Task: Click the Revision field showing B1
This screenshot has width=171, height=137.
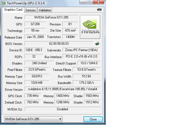Action: click(70, 24)
